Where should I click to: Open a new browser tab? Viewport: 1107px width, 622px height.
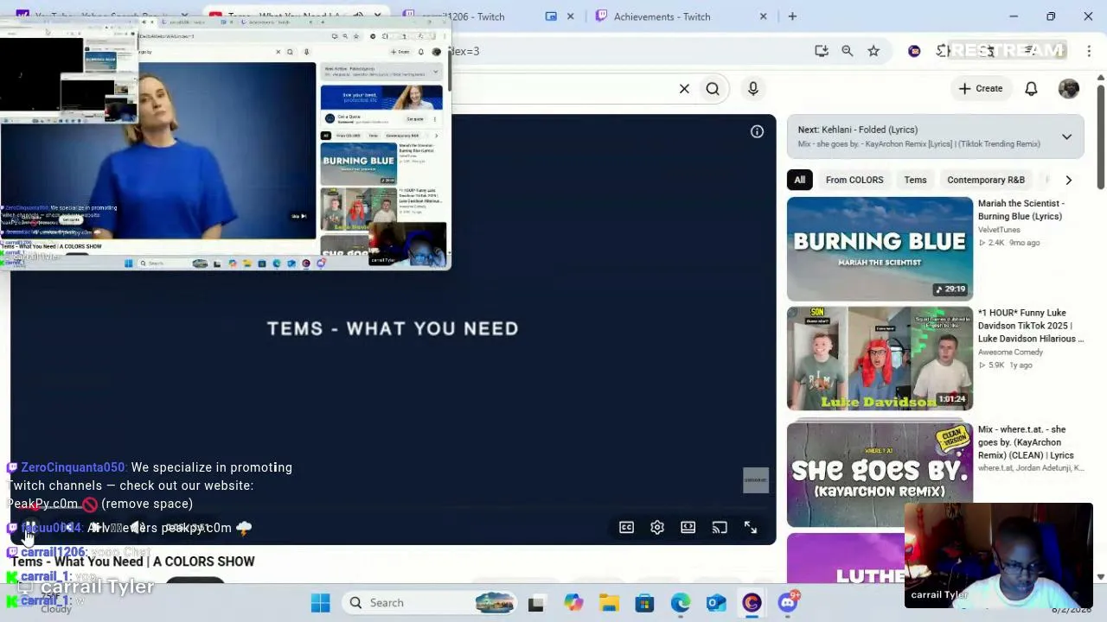click(x=791, y=16)
